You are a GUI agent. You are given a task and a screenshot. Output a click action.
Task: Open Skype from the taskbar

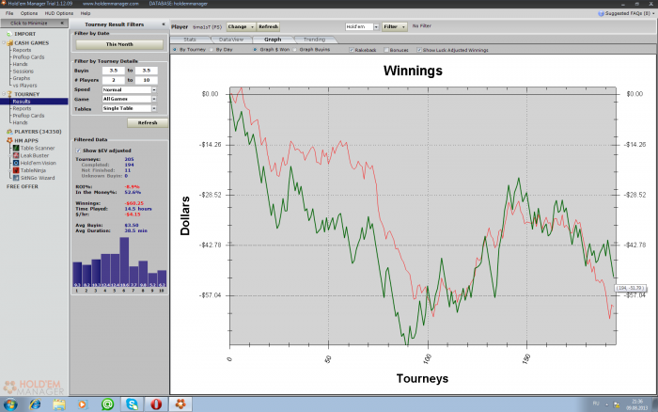point(133,404)
